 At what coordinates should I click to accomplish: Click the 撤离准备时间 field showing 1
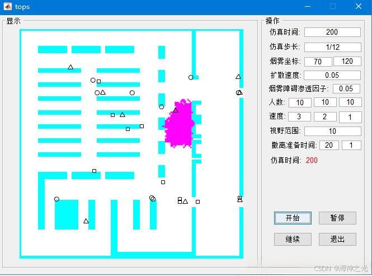(x=351, y=145)
